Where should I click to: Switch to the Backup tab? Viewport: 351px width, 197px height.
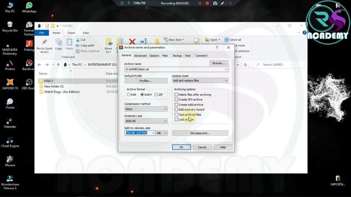(177, 56)
